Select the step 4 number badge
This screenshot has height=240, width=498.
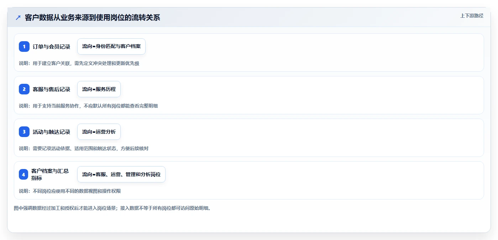(23, 174)
